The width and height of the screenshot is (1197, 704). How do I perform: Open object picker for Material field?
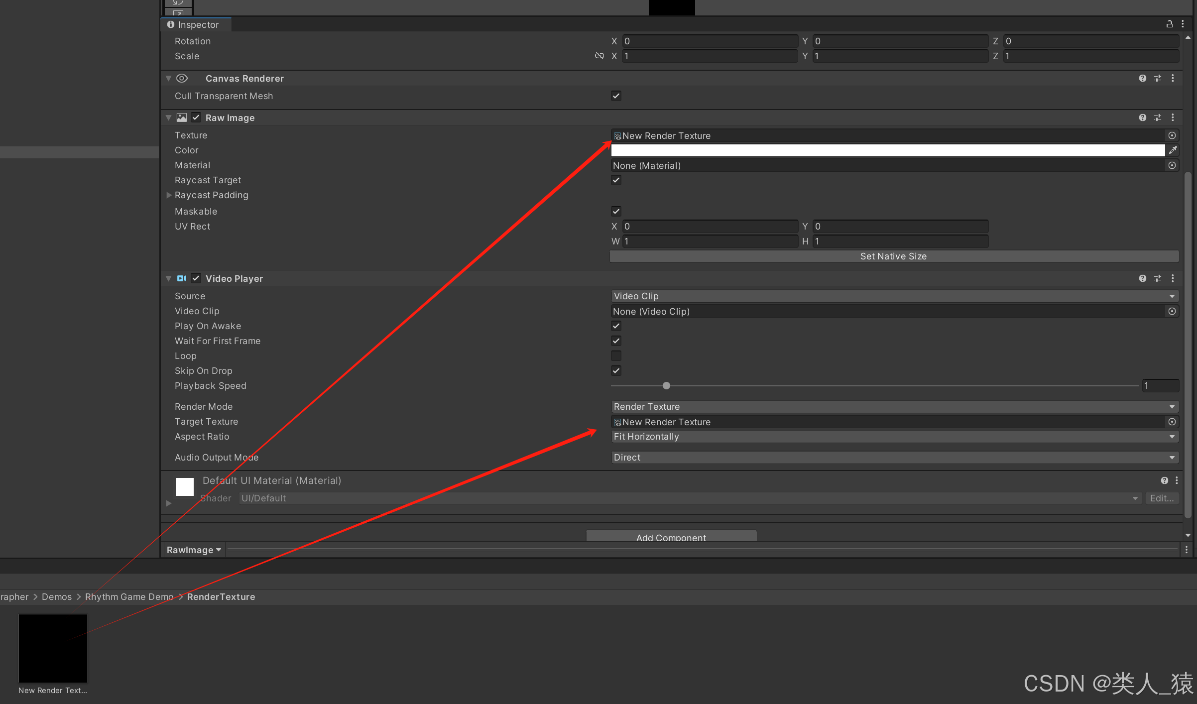(x=1172, y=165)
